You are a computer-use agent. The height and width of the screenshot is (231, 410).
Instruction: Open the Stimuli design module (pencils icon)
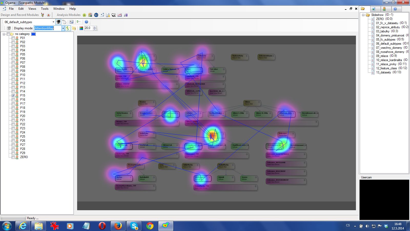43,15
